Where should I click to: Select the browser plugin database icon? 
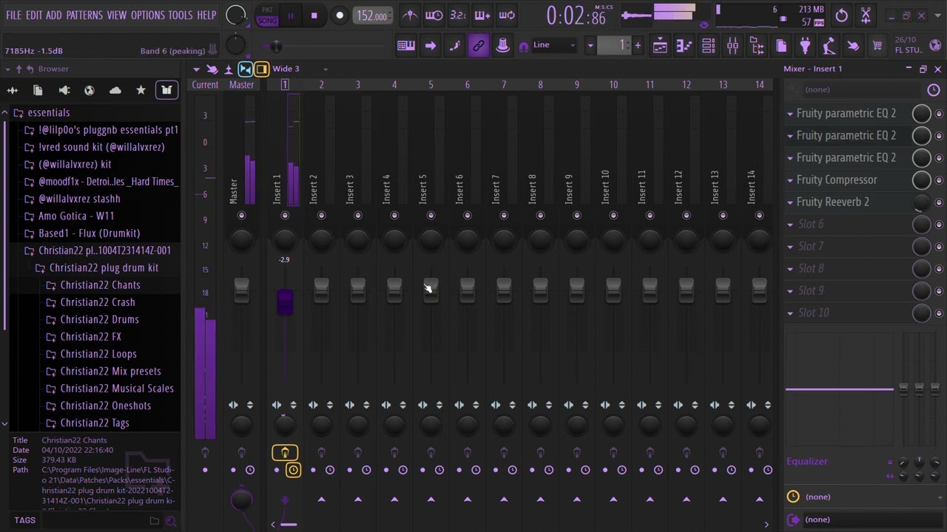64,90
